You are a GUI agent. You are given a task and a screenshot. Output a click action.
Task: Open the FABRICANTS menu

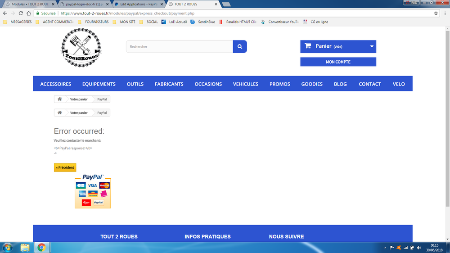169,84
